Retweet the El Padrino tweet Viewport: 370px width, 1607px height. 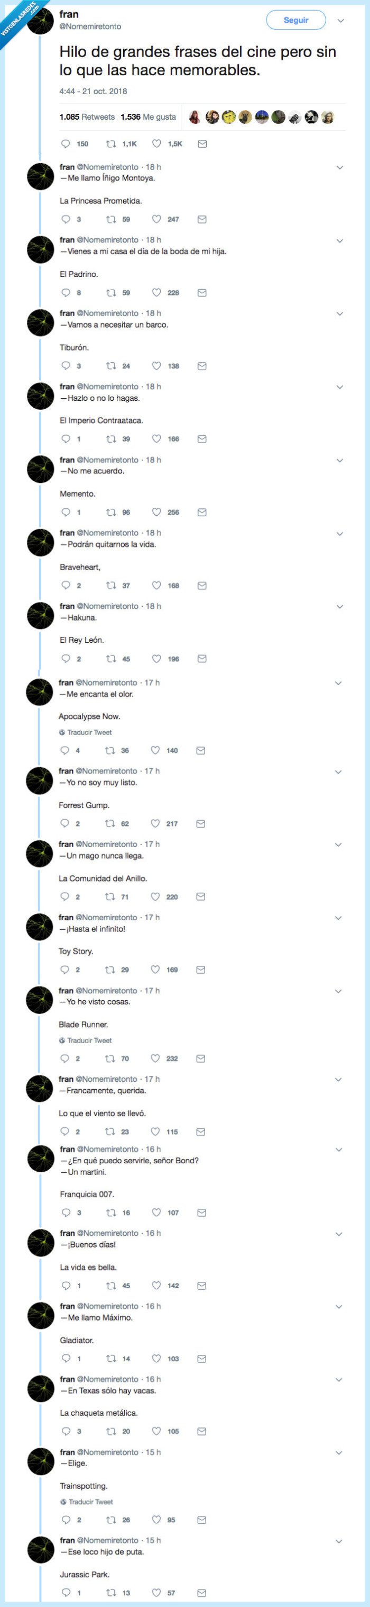(112, 293)
